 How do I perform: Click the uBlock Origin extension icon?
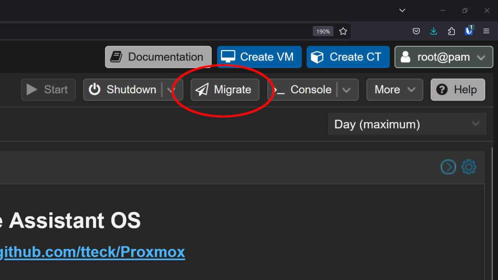coord(469,31)
